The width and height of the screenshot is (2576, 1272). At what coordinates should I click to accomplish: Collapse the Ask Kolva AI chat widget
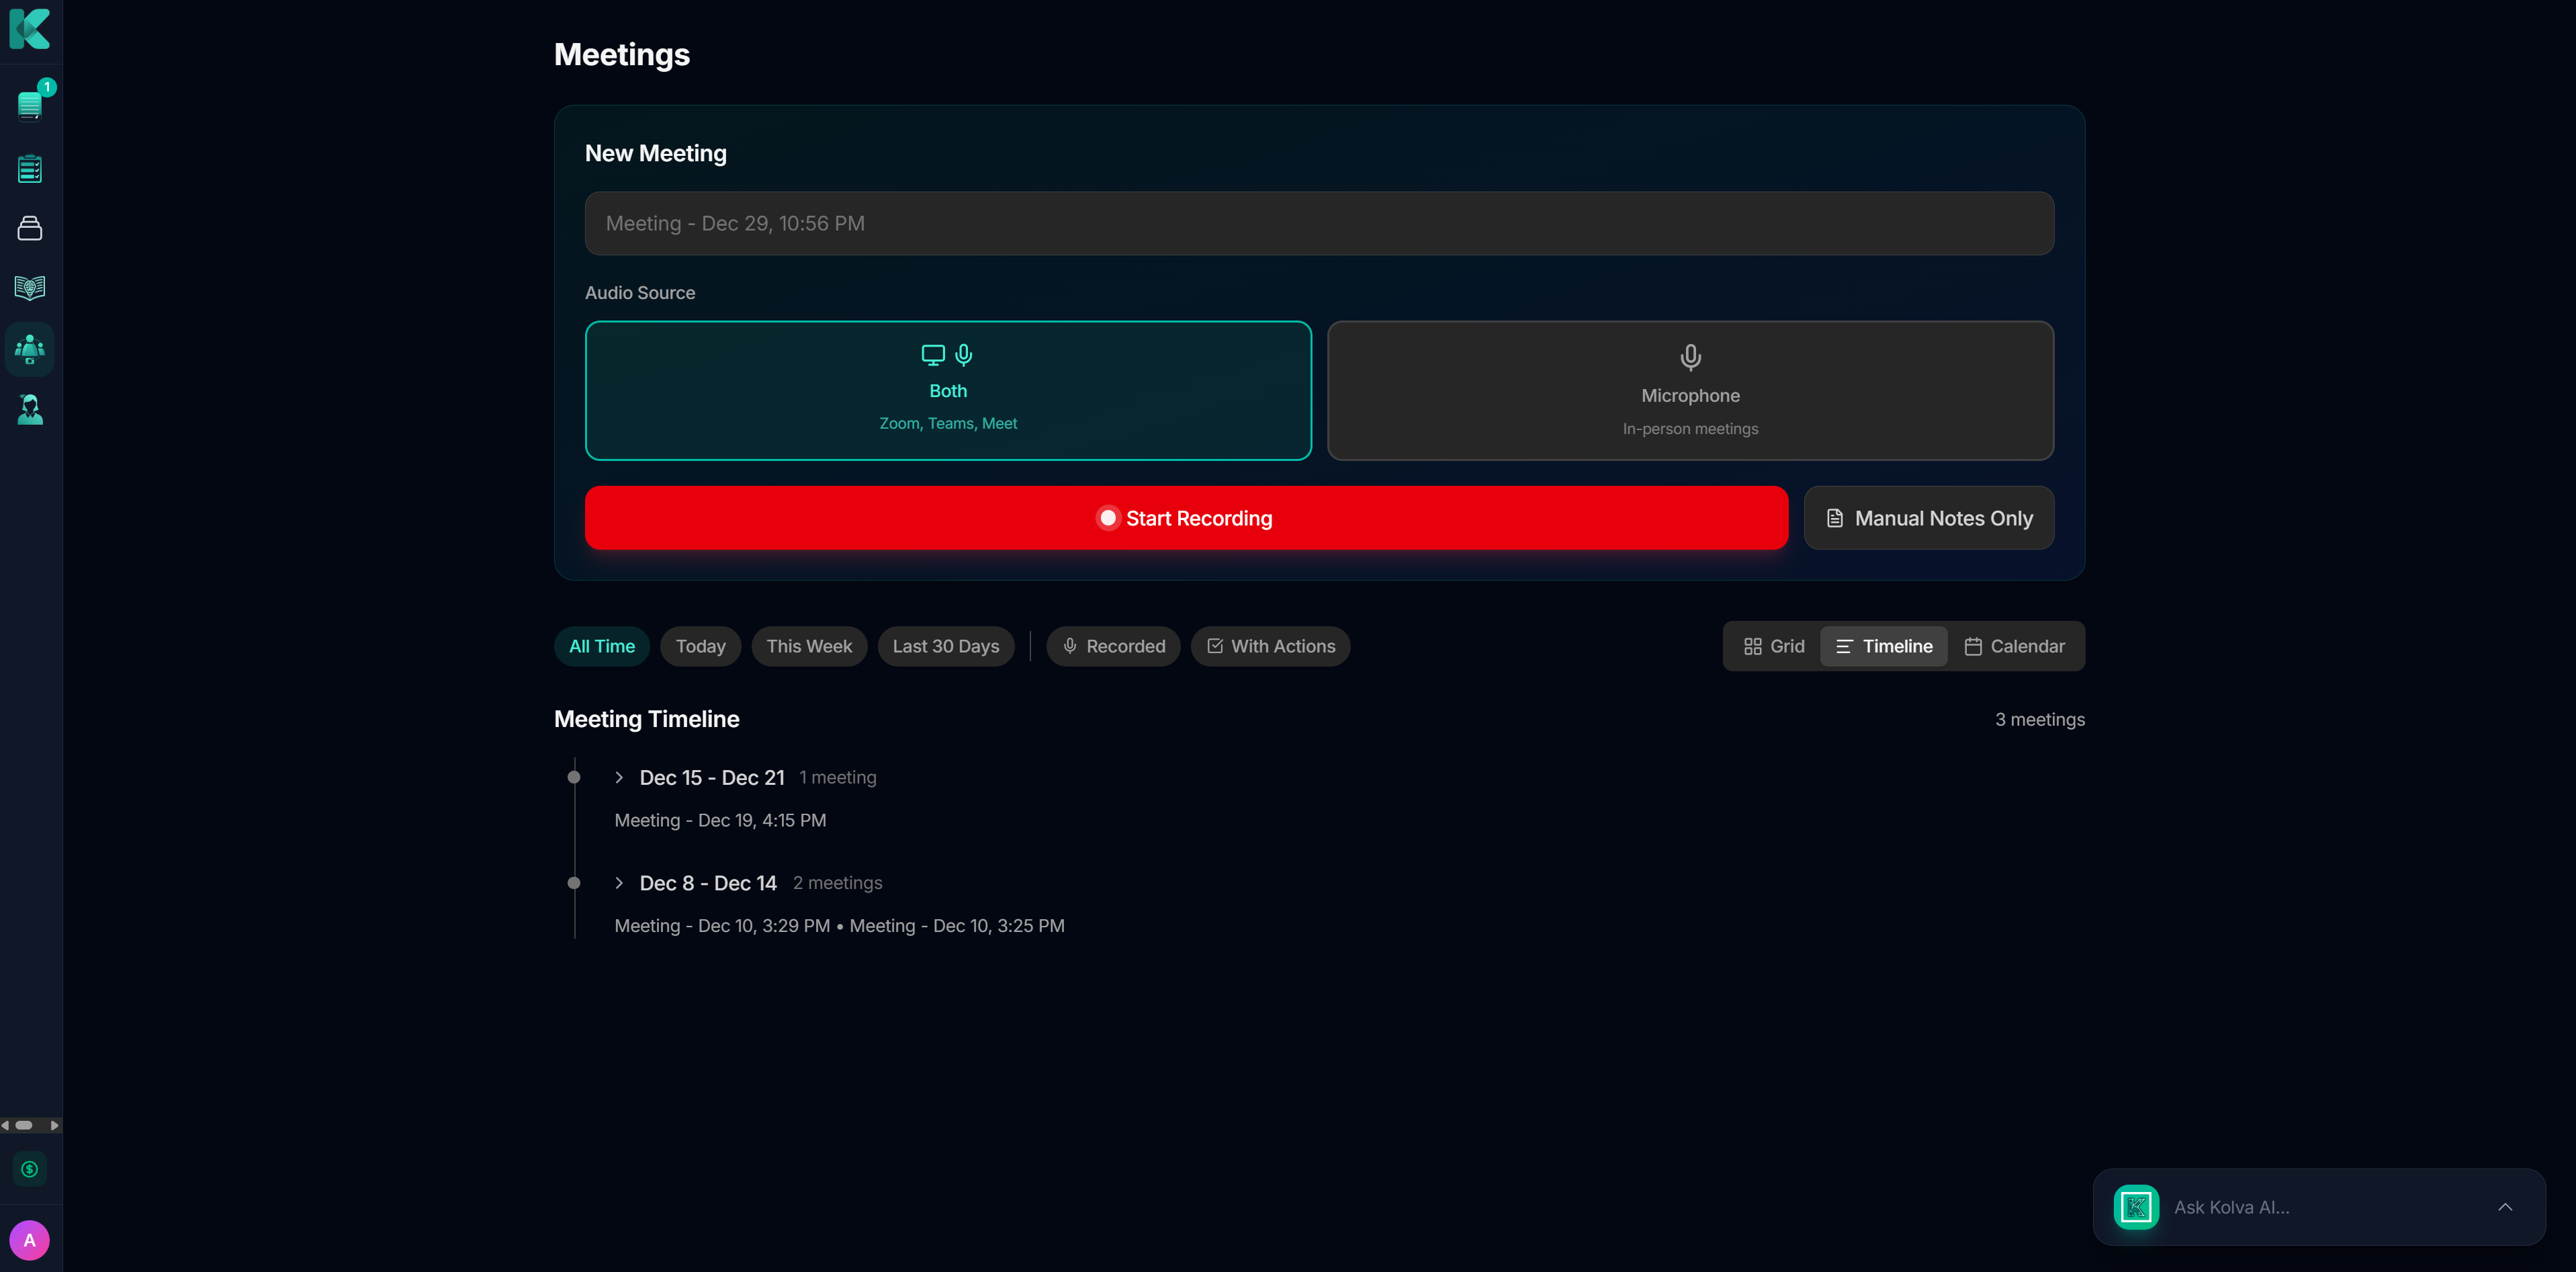tap(2506, 1207)
